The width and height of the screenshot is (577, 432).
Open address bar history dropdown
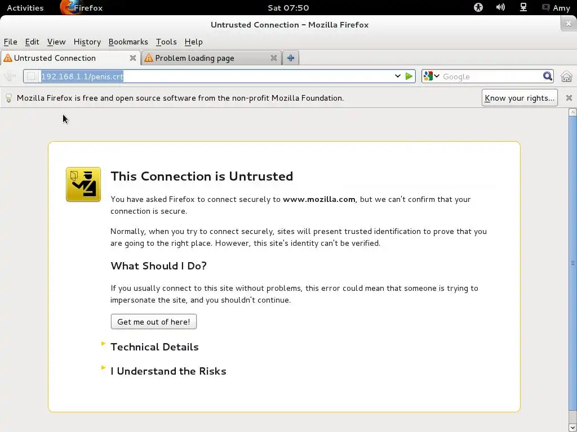click(x=397, y=76)
